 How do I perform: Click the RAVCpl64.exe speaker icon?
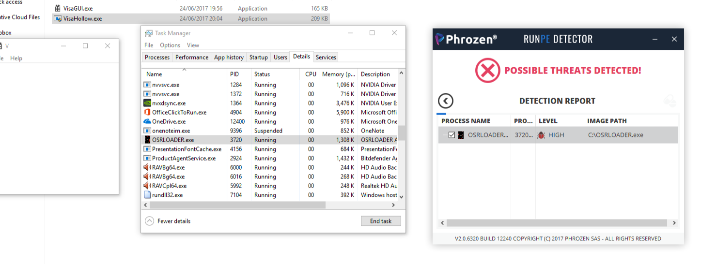(x=148, y=186)
